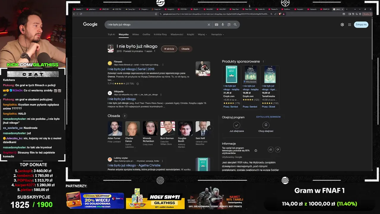The width and height of the screenshot is (380, 214).
Task: Click Filmweb rating info icon
Action: click(137, 84)
